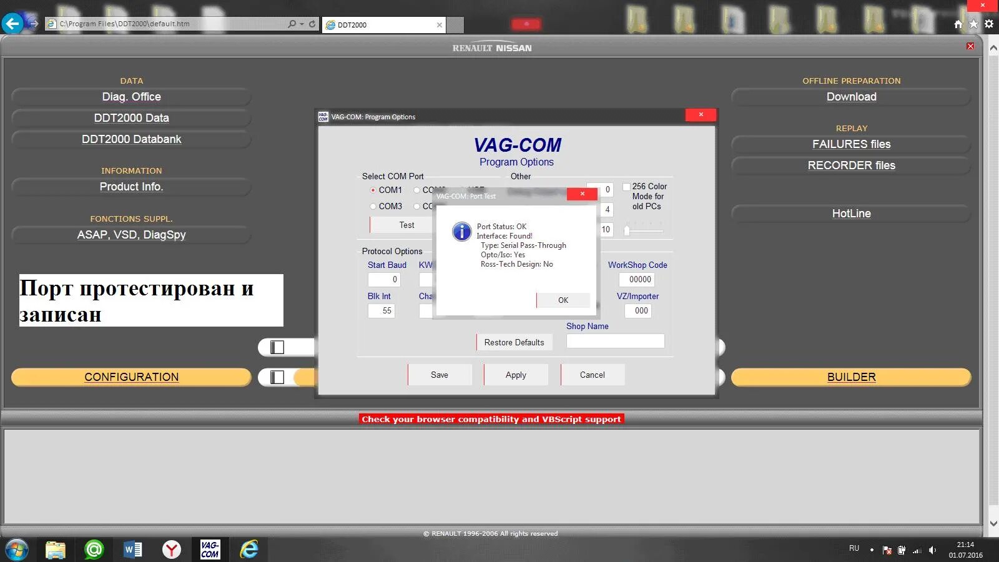Click the CONFIGURATION button
Viewport: 999px width, 562px height.
coord(132,377)
